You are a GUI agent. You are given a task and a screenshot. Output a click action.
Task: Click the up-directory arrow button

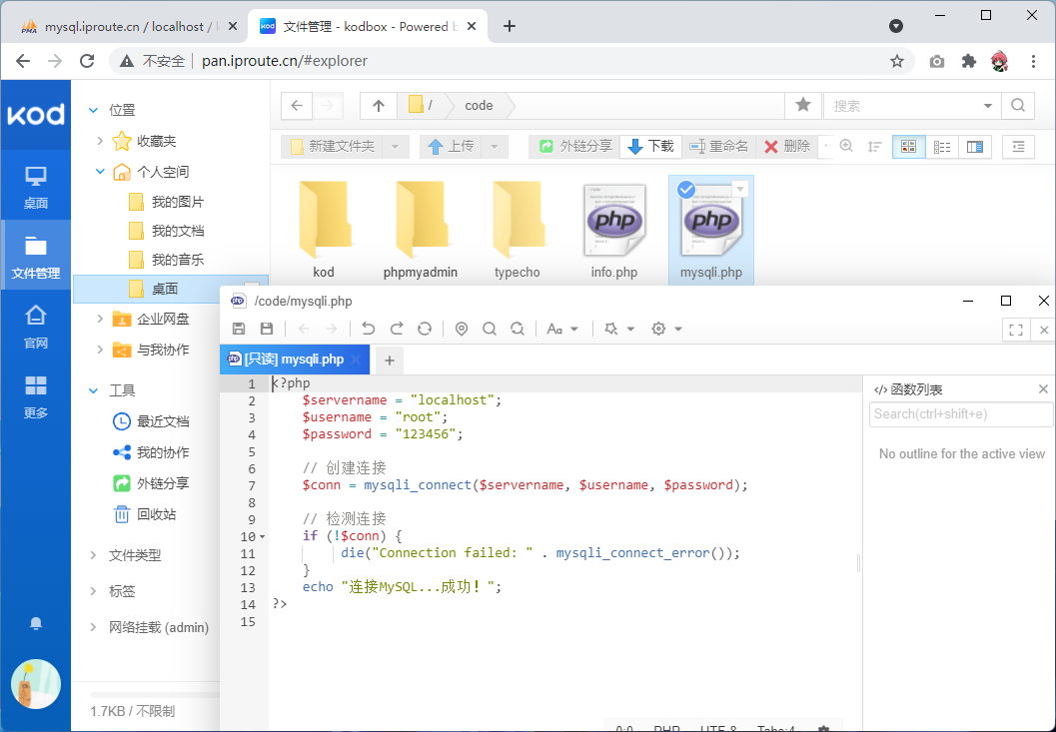point(379,105)
